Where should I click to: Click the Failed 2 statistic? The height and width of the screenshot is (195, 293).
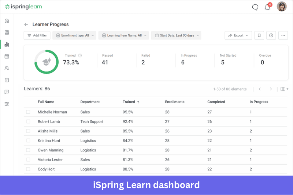(x=145, y=60)
